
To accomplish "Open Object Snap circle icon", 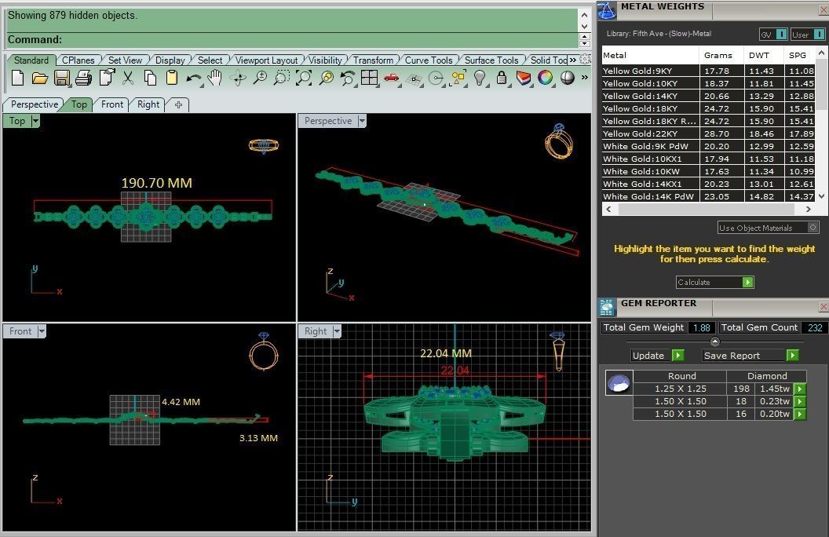I will point(436,79).
